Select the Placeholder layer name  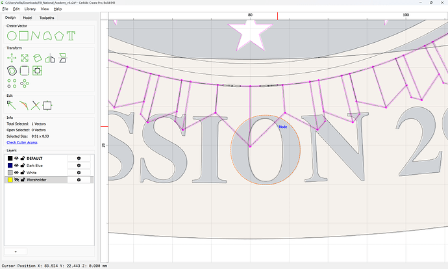(x=36, y=180)
